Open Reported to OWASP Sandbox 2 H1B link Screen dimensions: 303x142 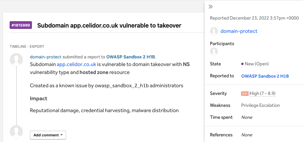pyautogui.click(x=265, y=76)
